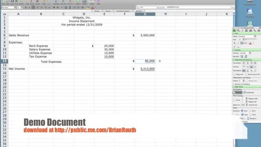Viewport: 261px width, 147px height.
Task: Open the Number Format dropdown in the palette
Action: click(250, 53)
